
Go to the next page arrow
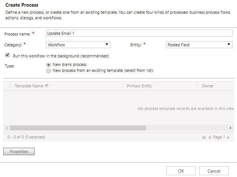point(228,137)
